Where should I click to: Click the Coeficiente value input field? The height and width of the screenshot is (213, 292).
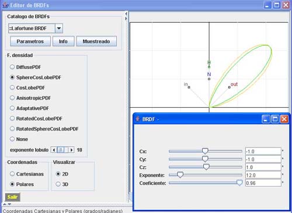point(263,183)
